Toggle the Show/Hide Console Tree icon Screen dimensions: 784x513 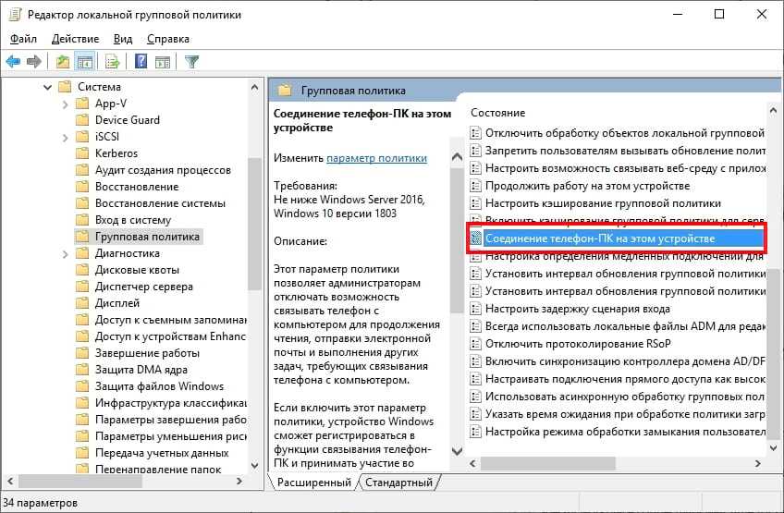(84, 62)
